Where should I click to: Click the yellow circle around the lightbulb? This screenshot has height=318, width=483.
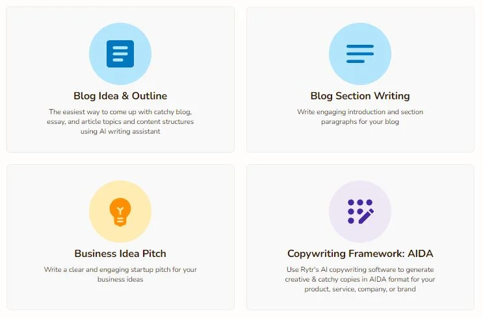(120, 212)
